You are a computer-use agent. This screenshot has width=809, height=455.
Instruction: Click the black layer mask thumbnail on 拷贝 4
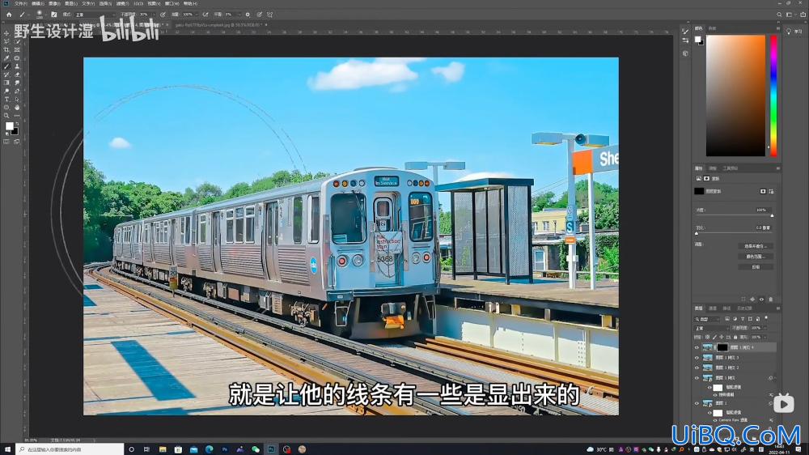click(722, 347)
